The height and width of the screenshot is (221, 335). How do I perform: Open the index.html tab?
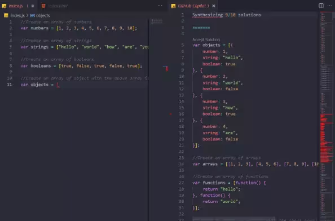click(58, 6)
